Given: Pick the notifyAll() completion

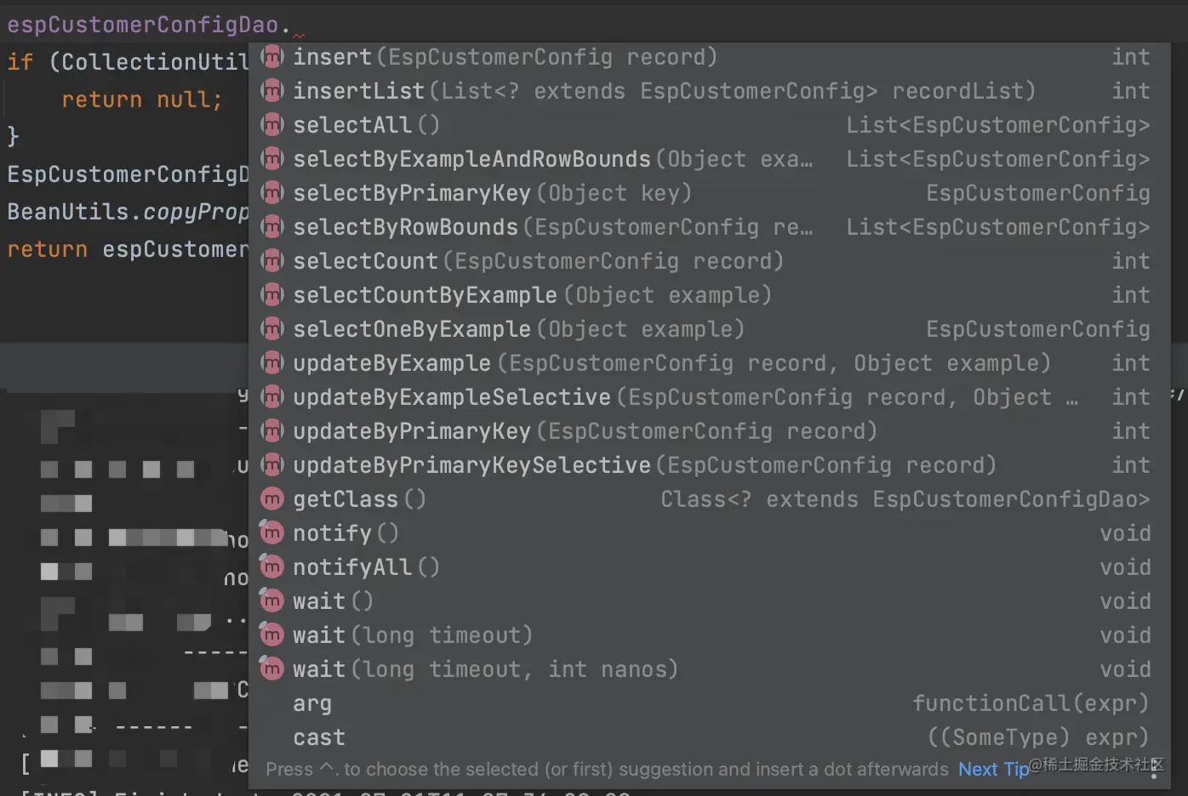Looking at the screenshot, I should point(709,567).
